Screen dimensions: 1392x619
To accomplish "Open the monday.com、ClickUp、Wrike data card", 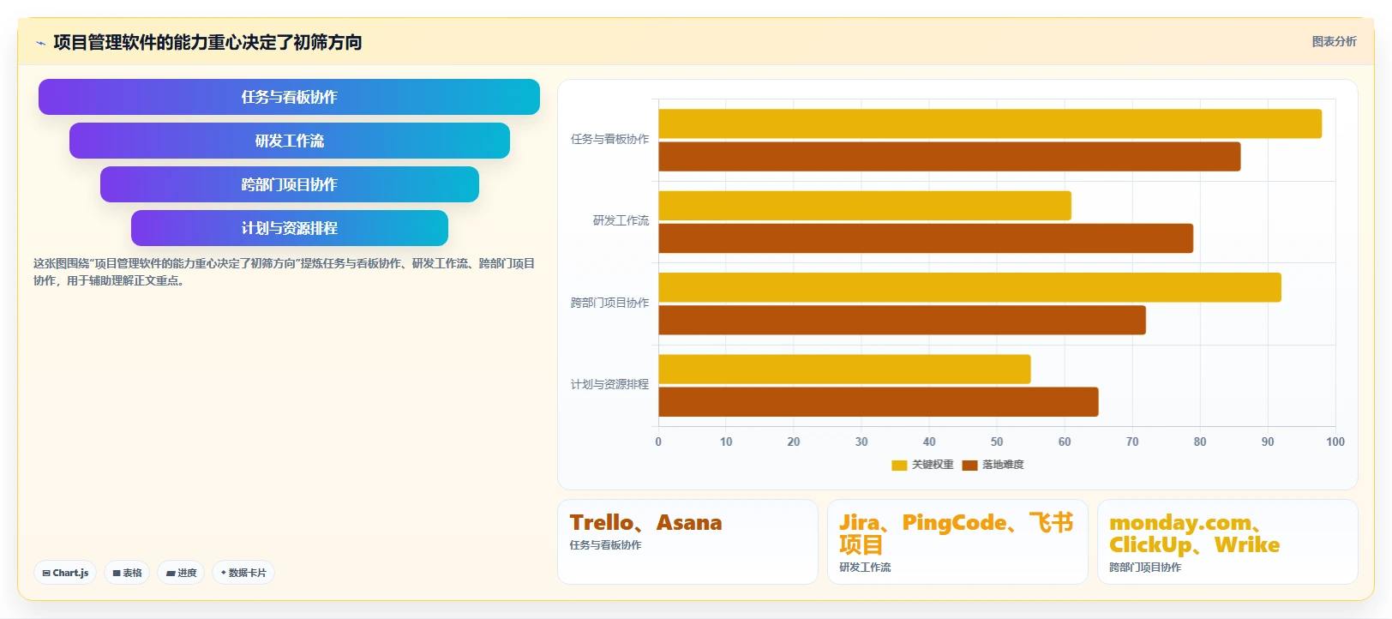I will 1227,542.
